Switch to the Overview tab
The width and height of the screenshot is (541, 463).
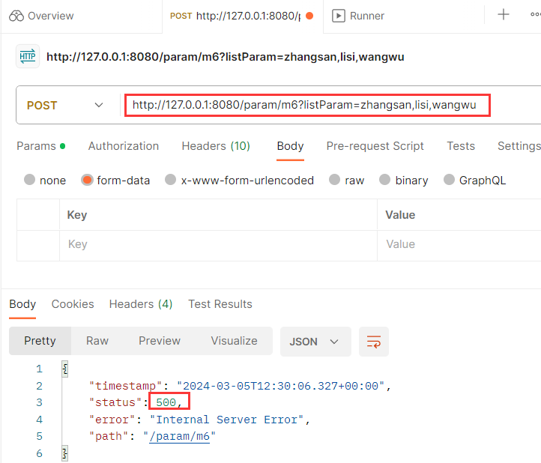[41, 16]
